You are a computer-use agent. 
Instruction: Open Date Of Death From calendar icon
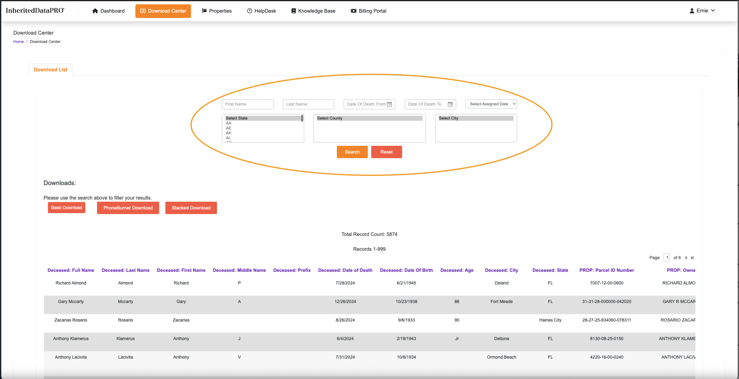click(x=390, y=105)
